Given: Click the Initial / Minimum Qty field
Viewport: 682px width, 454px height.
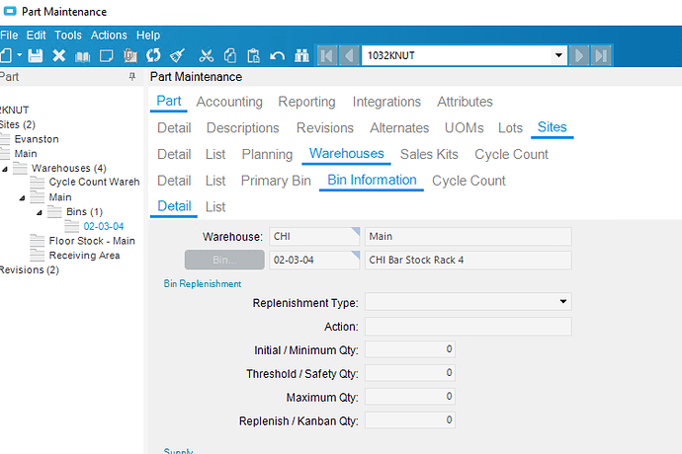Looking at the screenshot, I should click(x=410, y=349).
